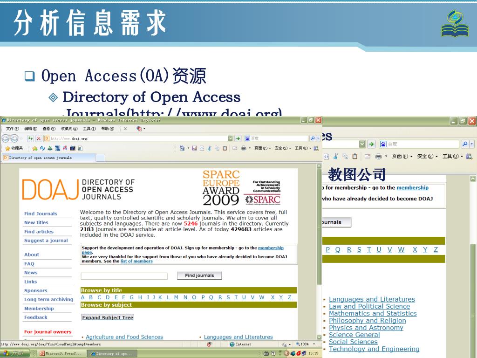This screenshot has height=358, width=477.
Task: Open the 帮助(H) menu
Action: pos(108,129)
